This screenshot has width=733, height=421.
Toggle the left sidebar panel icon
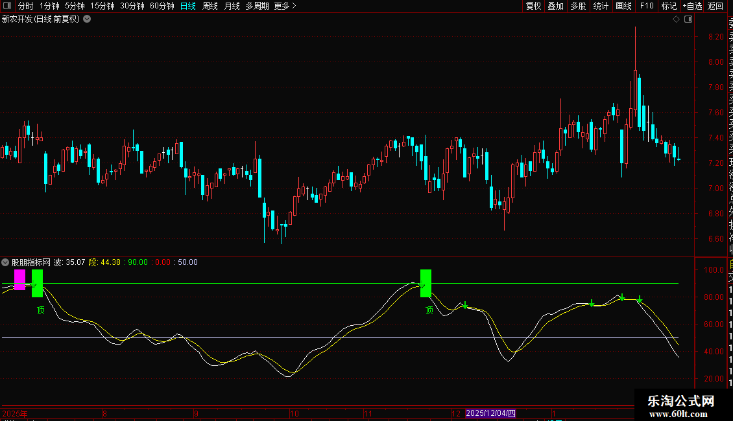[x=7, y=6]
